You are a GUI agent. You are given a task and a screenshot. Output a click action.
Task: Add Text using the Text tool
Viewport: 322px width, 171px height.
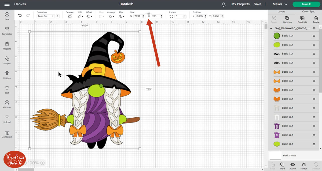[x=7, y=90]
